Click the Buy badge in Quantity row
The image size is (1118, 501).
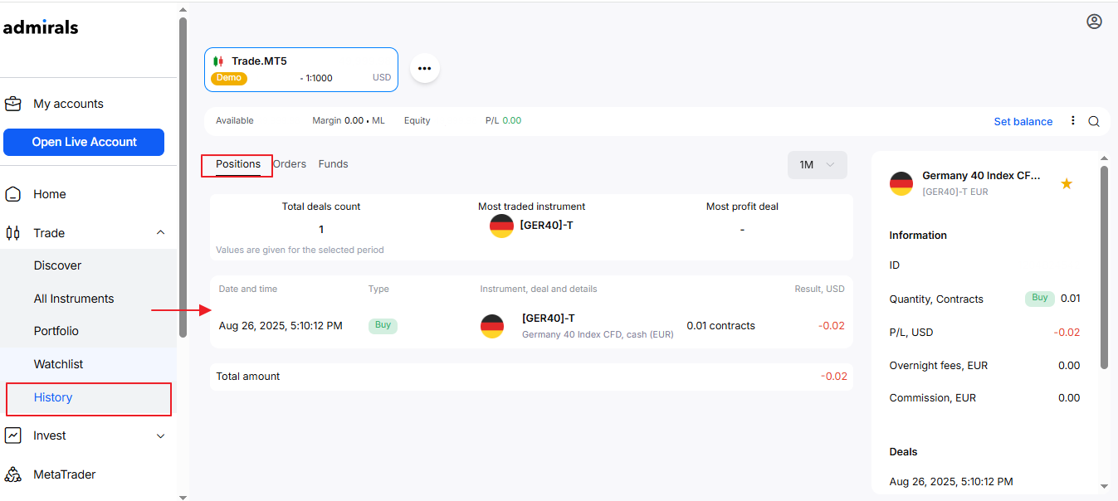pyautogui.click(x=1040, y=298)
